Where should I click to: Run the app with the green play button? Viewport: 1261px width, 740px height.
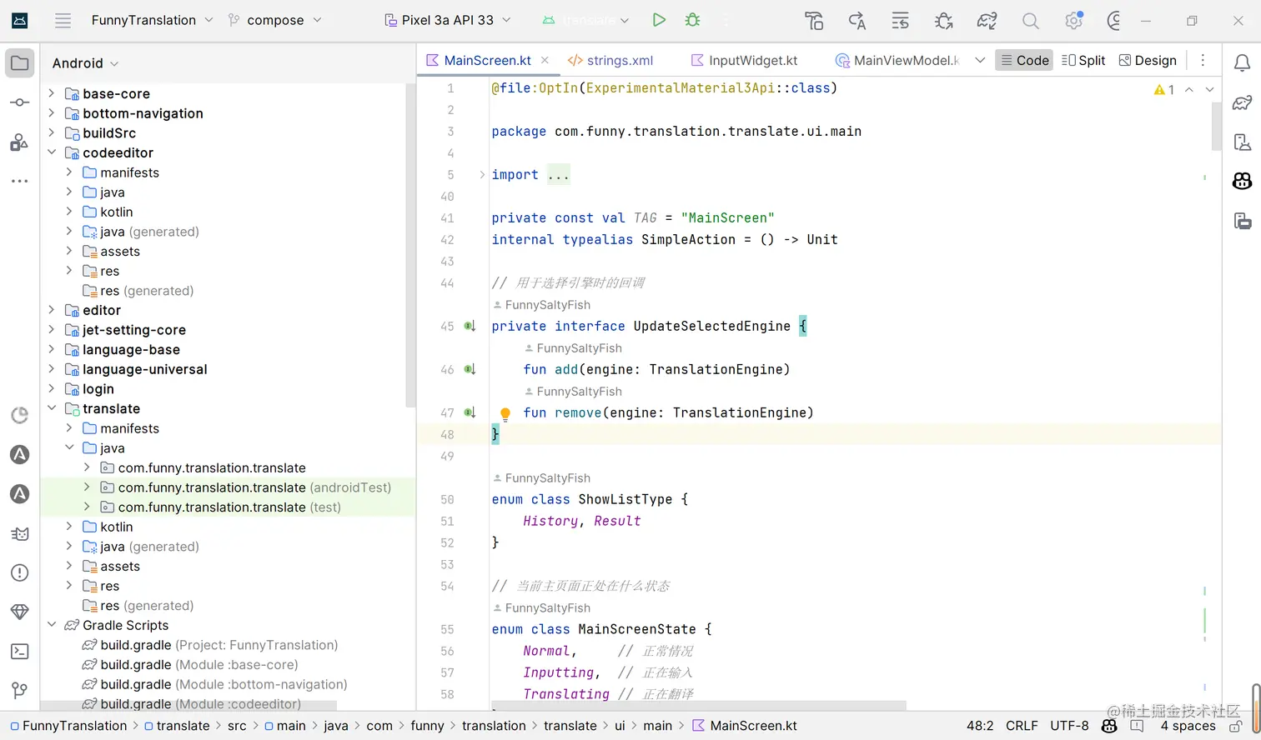coord(659,20)
